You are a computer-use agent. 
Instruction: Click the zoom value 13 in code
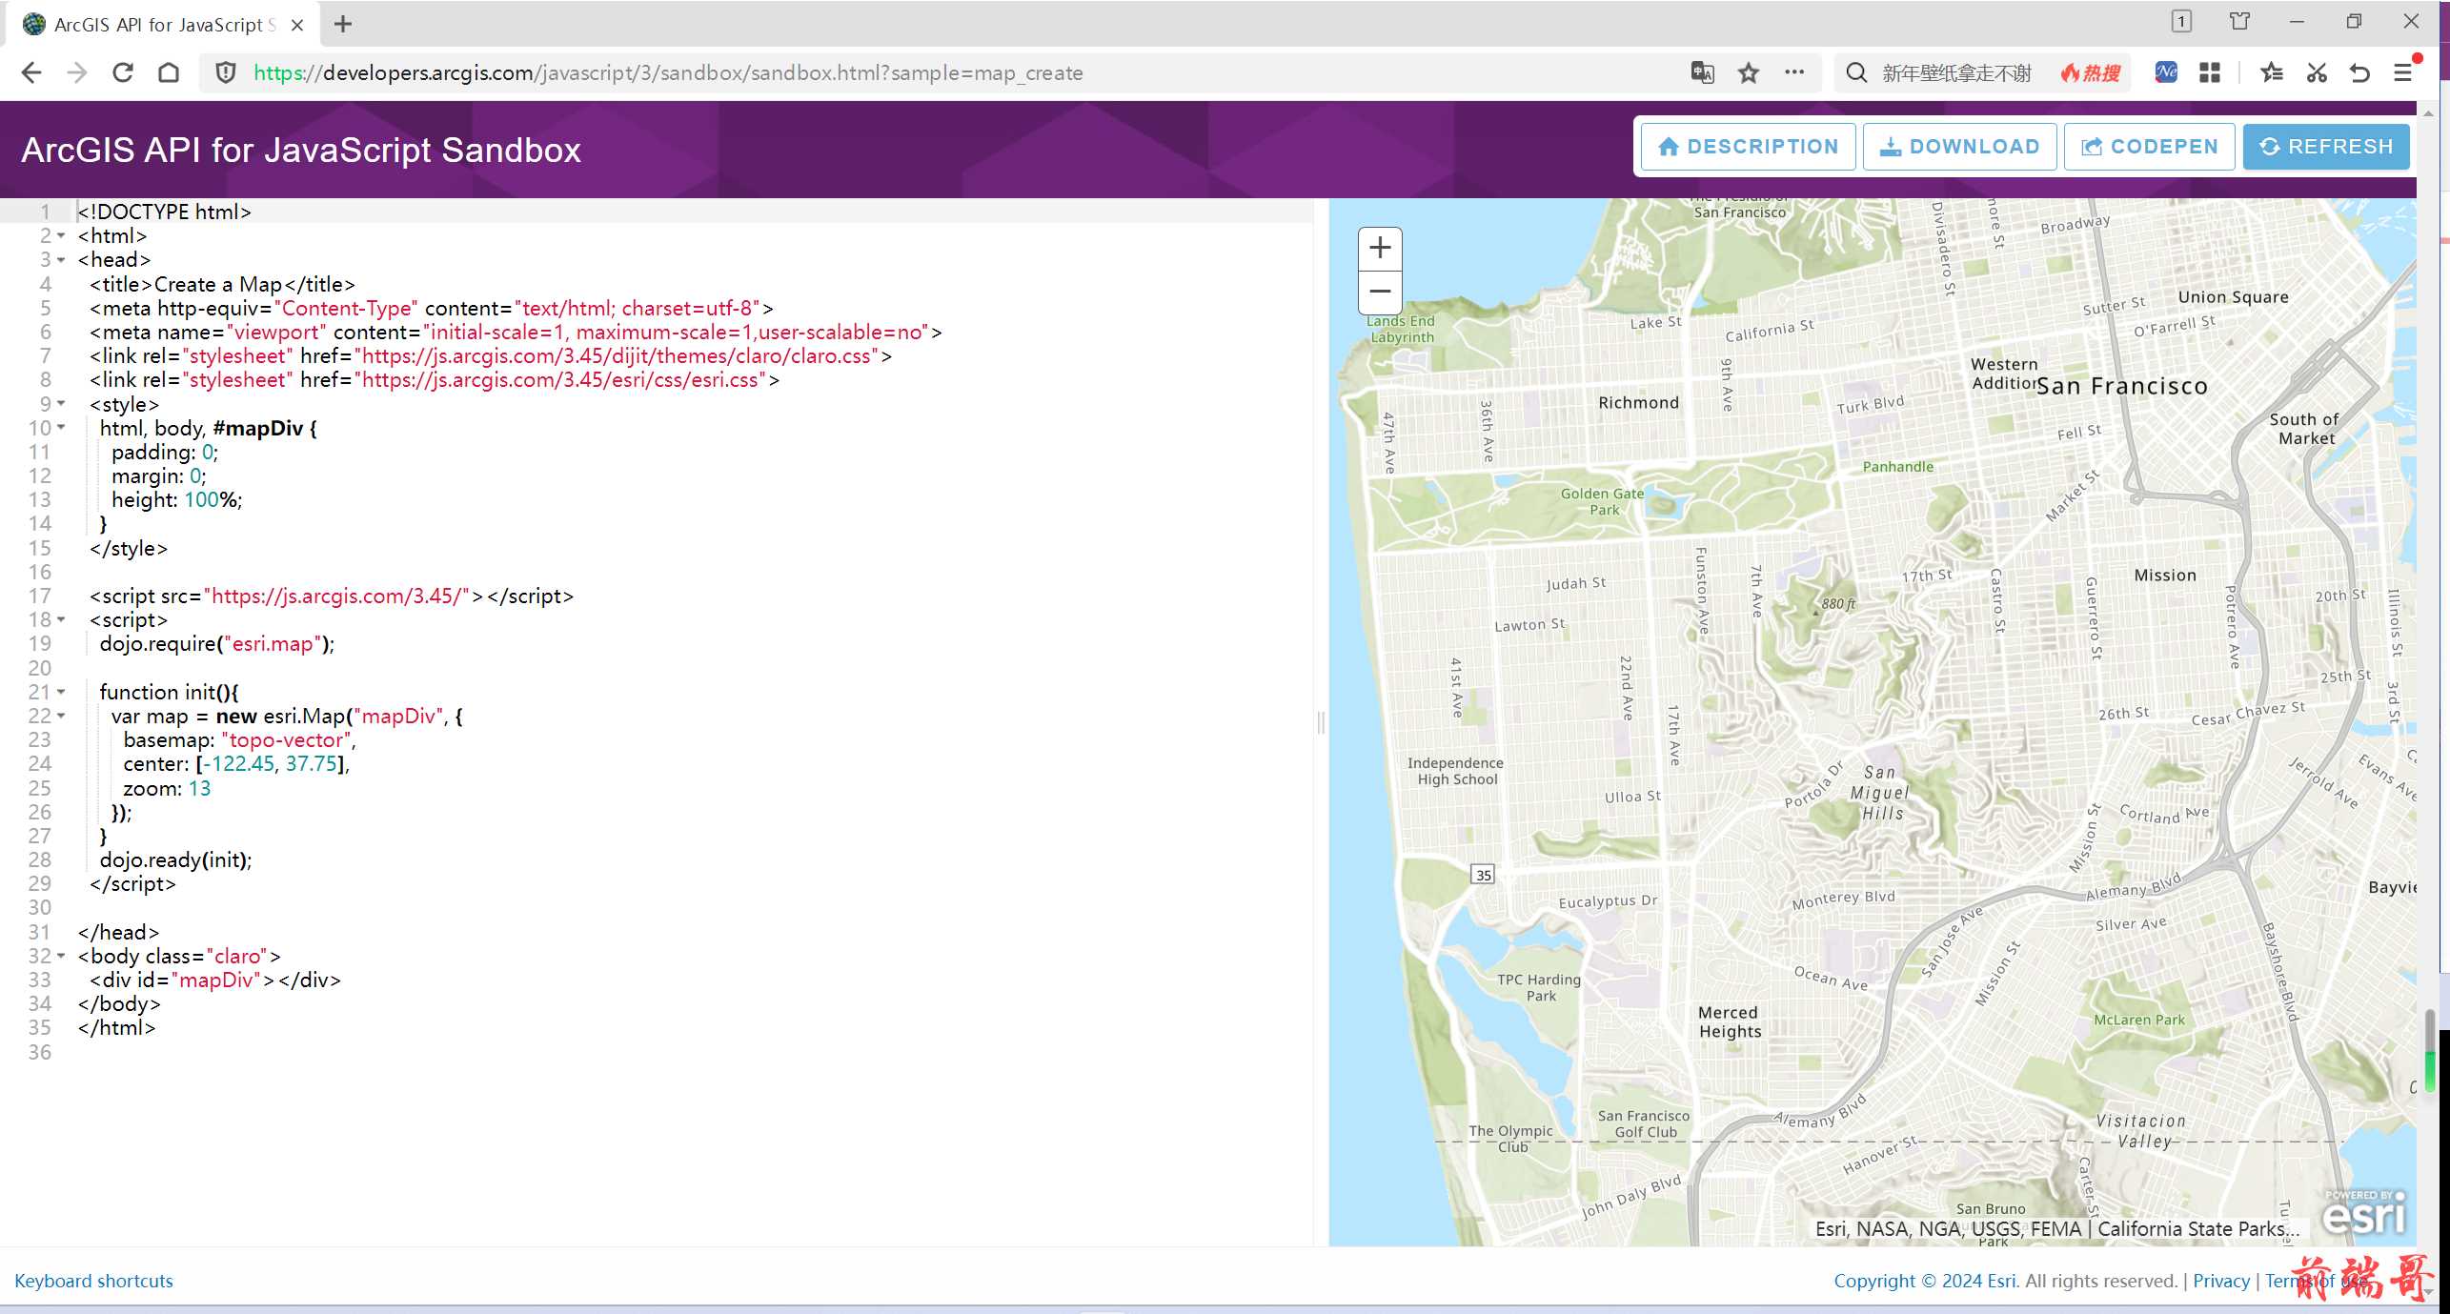[x=199, y=788]
